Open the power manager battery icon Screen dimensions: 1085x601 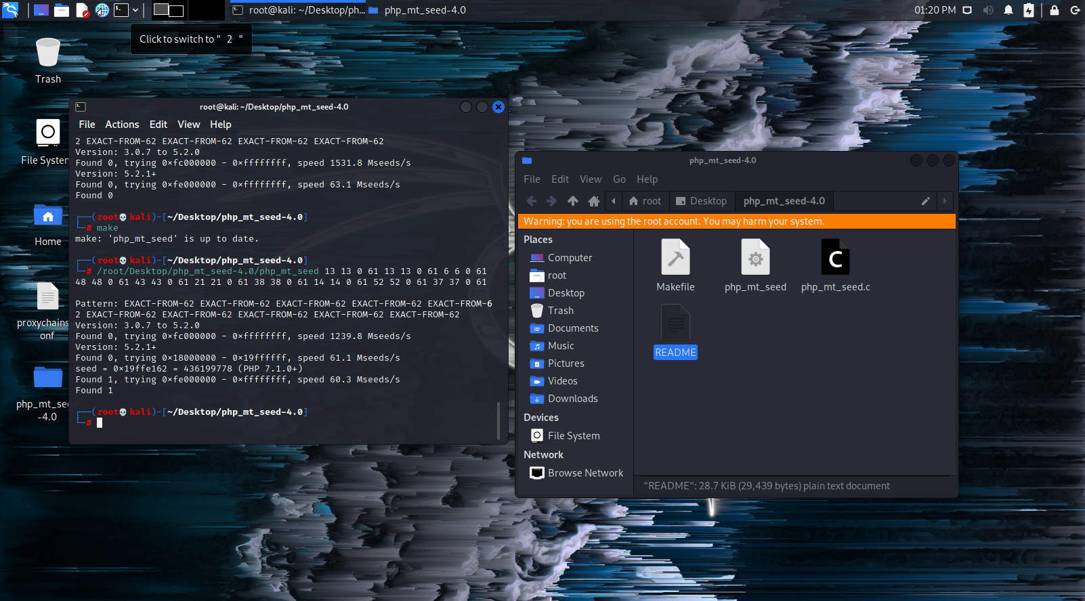click(1029, 10)
